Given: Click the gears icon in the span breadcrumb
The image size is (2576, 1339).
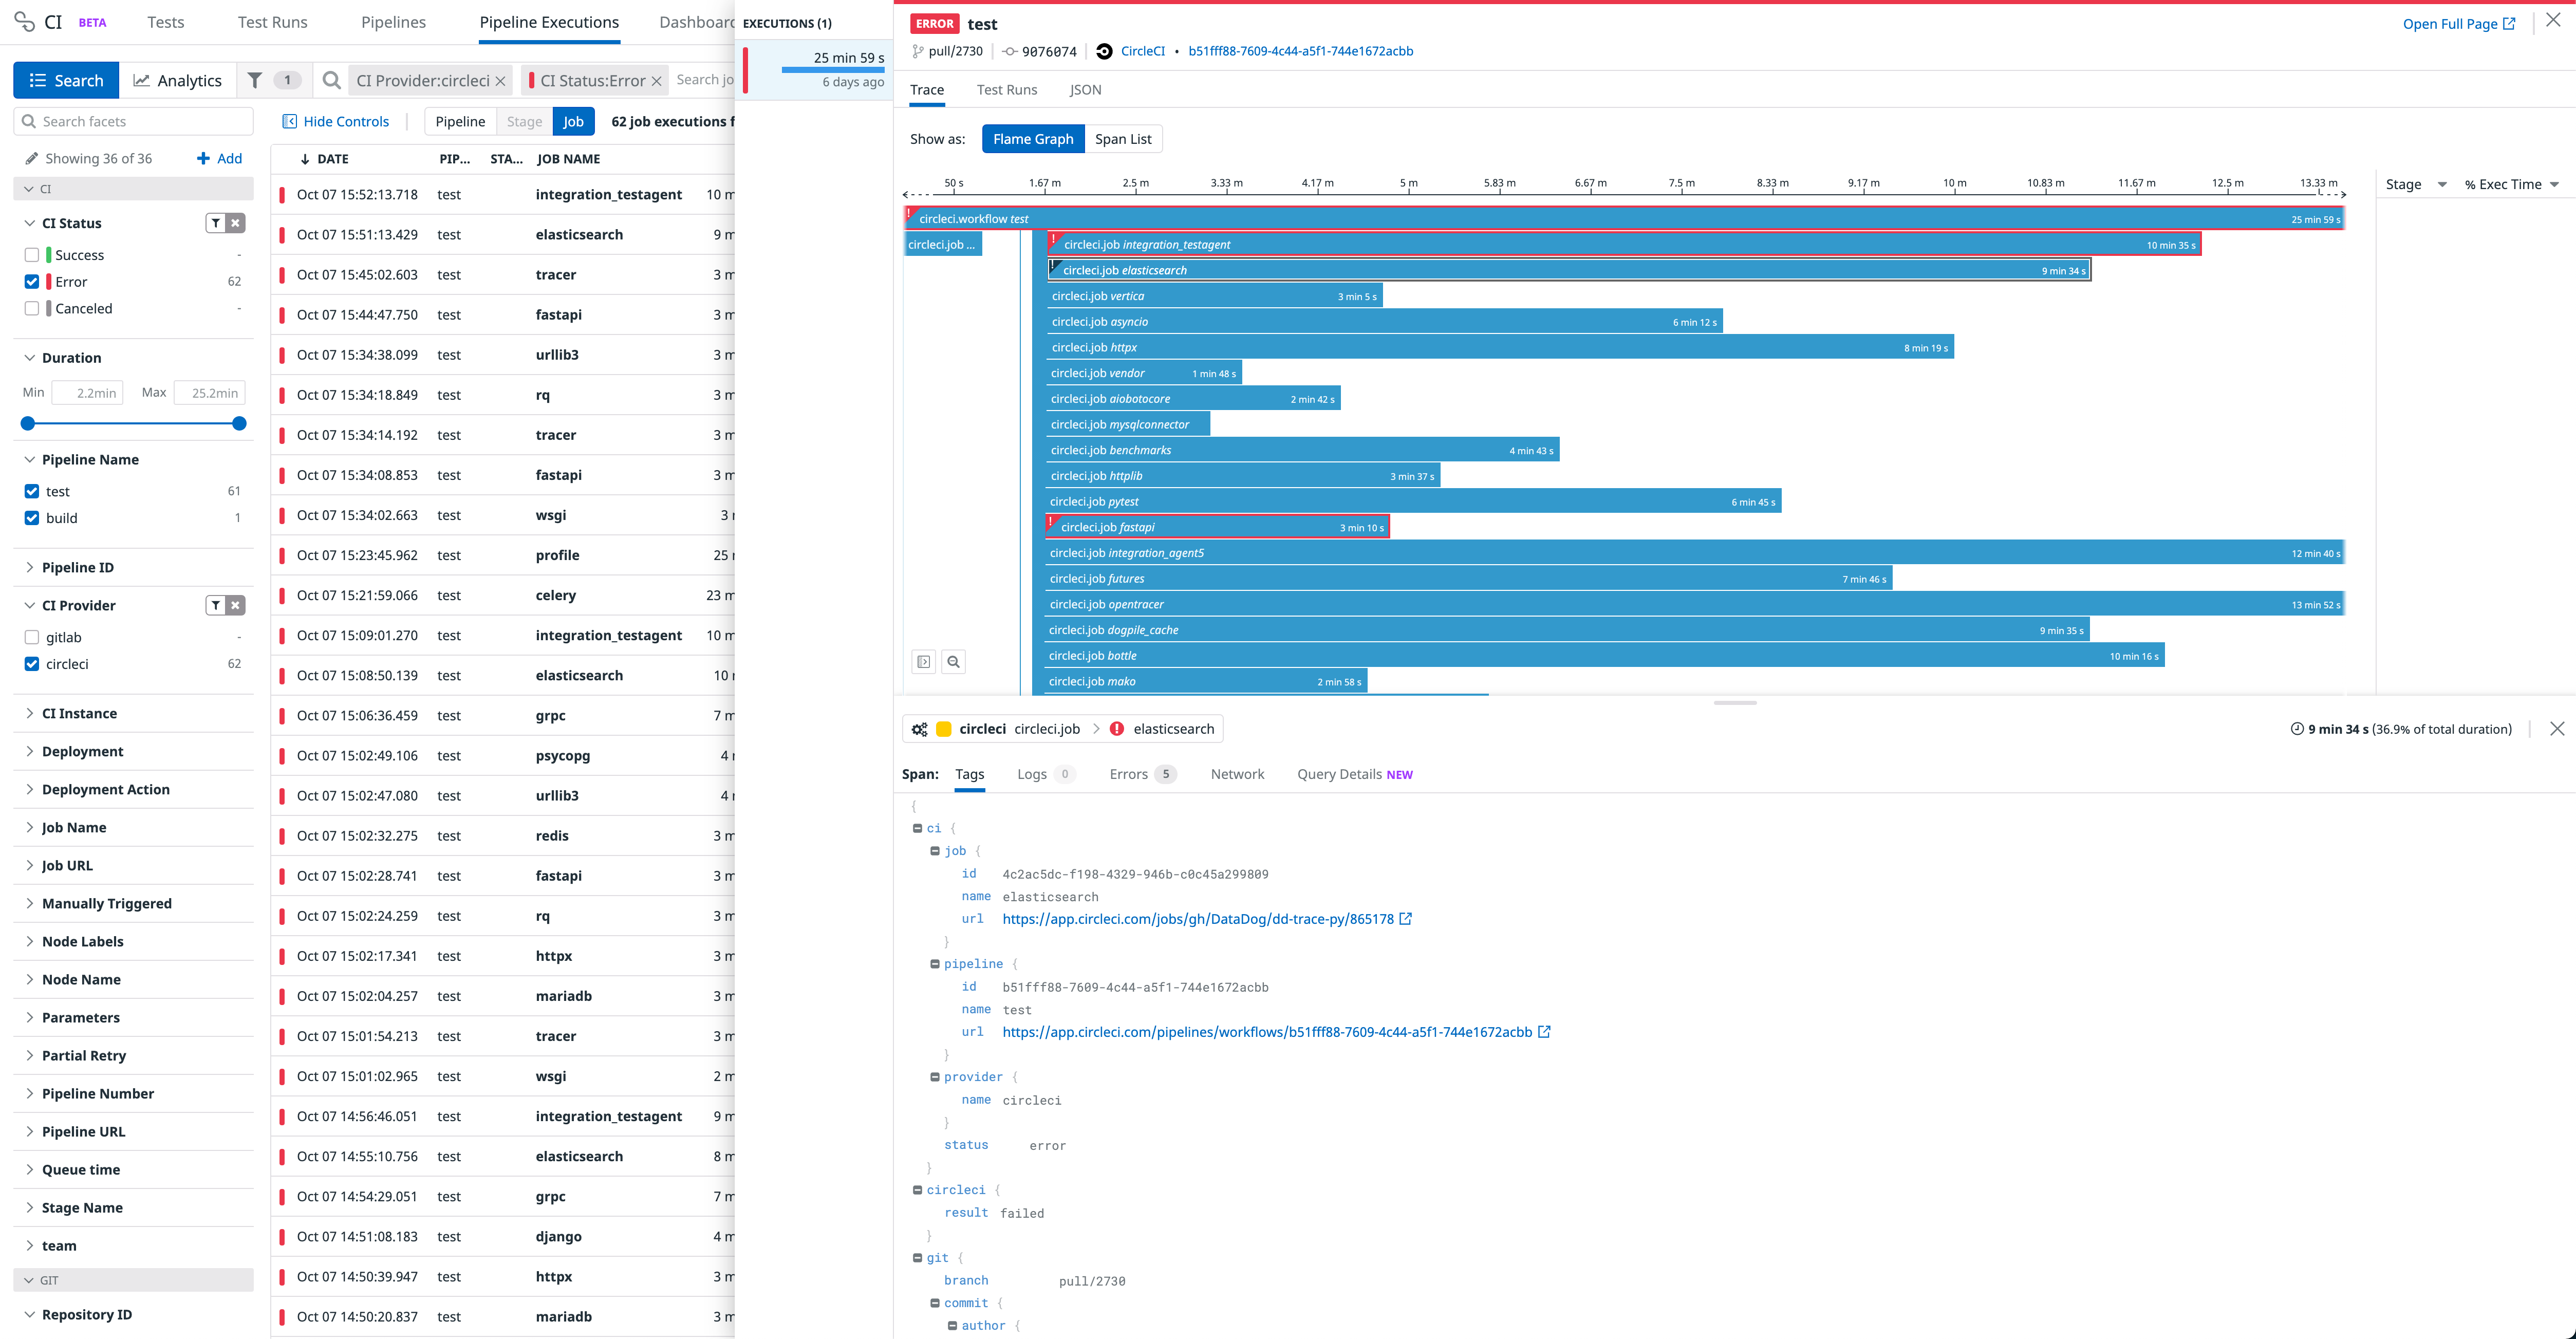Looking at the screenshot, I should [x=919, y=729].
